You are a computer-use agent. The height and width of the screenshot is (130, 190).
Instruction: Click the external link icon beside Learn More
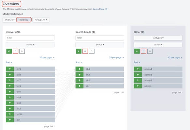106,9
